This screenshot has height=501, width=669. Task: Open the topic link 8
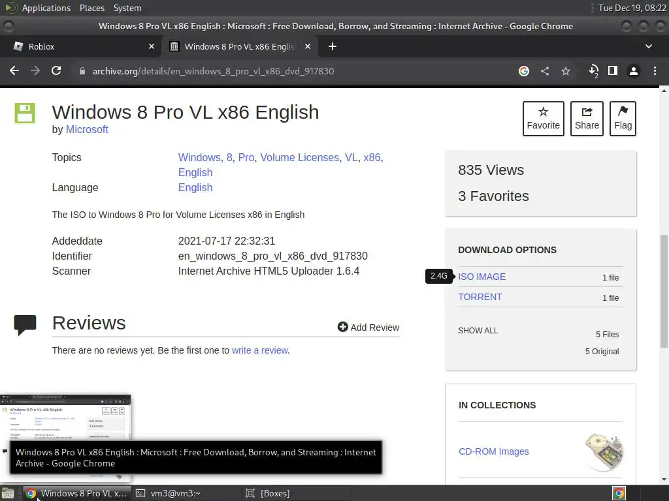point(229,158)
